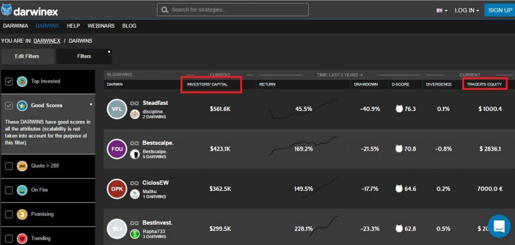The width and height of the screenshot is (515, 245).
Task: Sort by the Investors' Capital column header
Action: click(208, 84)
